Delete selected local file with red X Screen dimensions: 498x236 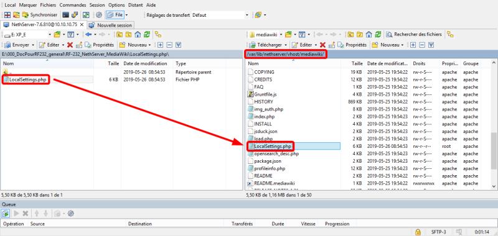click(x=70, y=45)
